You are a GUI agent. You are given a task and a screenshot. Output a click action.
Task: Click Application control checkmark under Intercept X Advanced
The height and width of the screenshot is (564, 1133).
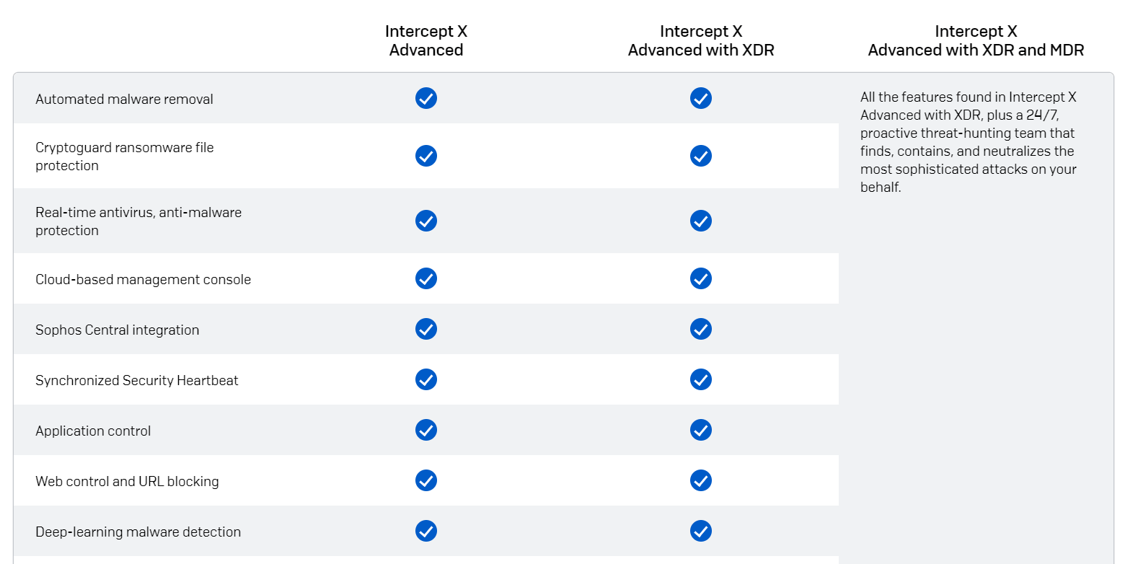426,430
